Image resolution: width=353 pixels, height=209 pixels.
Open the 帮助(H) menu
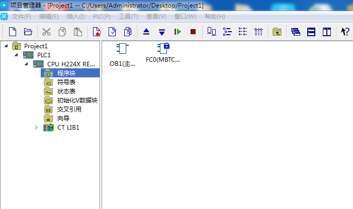click(215, 17)
